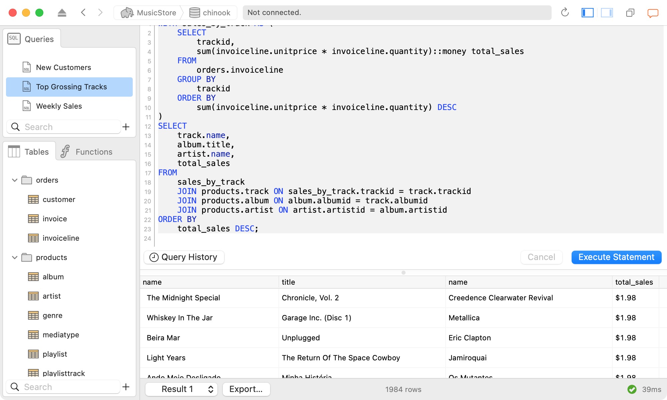The height and width of the screenshot is (400, 667).
Task: Drag the results panel divider scrollbar
Action: click(x=404, y=272)
